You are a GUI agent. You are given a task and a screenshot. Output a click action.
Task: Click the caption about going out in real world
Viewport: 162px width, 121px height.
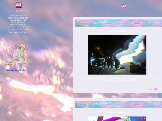point(117,79)
